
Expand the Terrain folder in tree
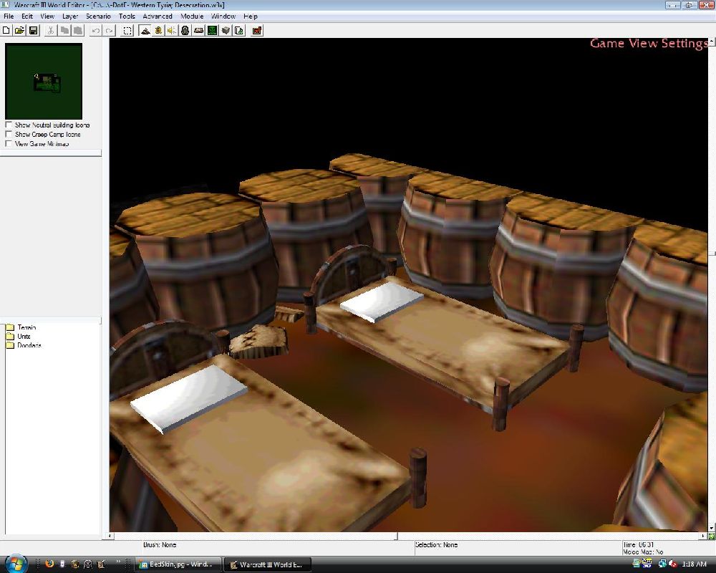(10, 327)
